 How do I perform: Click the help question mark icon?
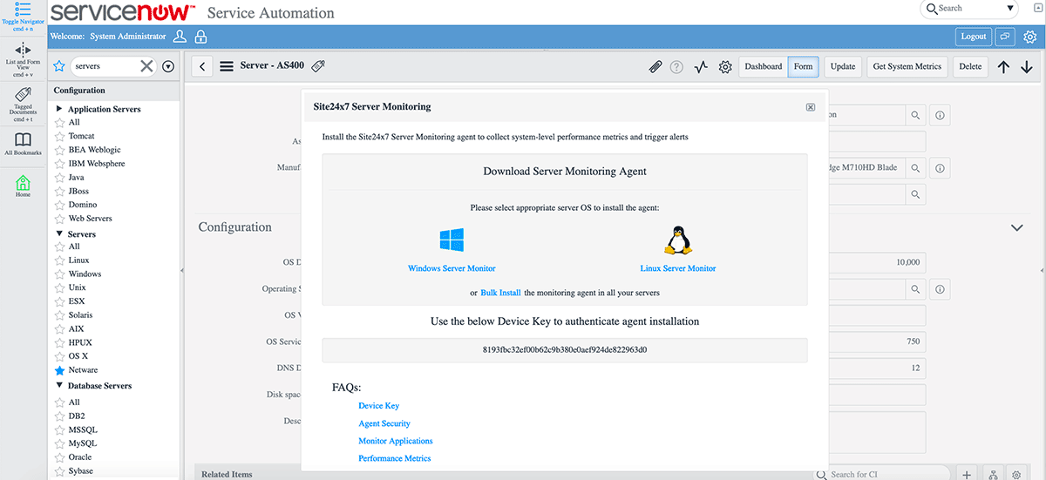676,67
